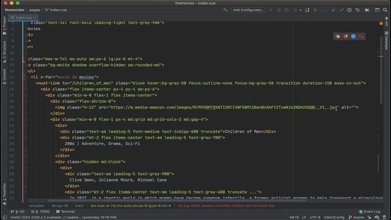Click the memory trash icon in status bar
Viewport: 391px width, 220px height.
click(x=384, y=218)
